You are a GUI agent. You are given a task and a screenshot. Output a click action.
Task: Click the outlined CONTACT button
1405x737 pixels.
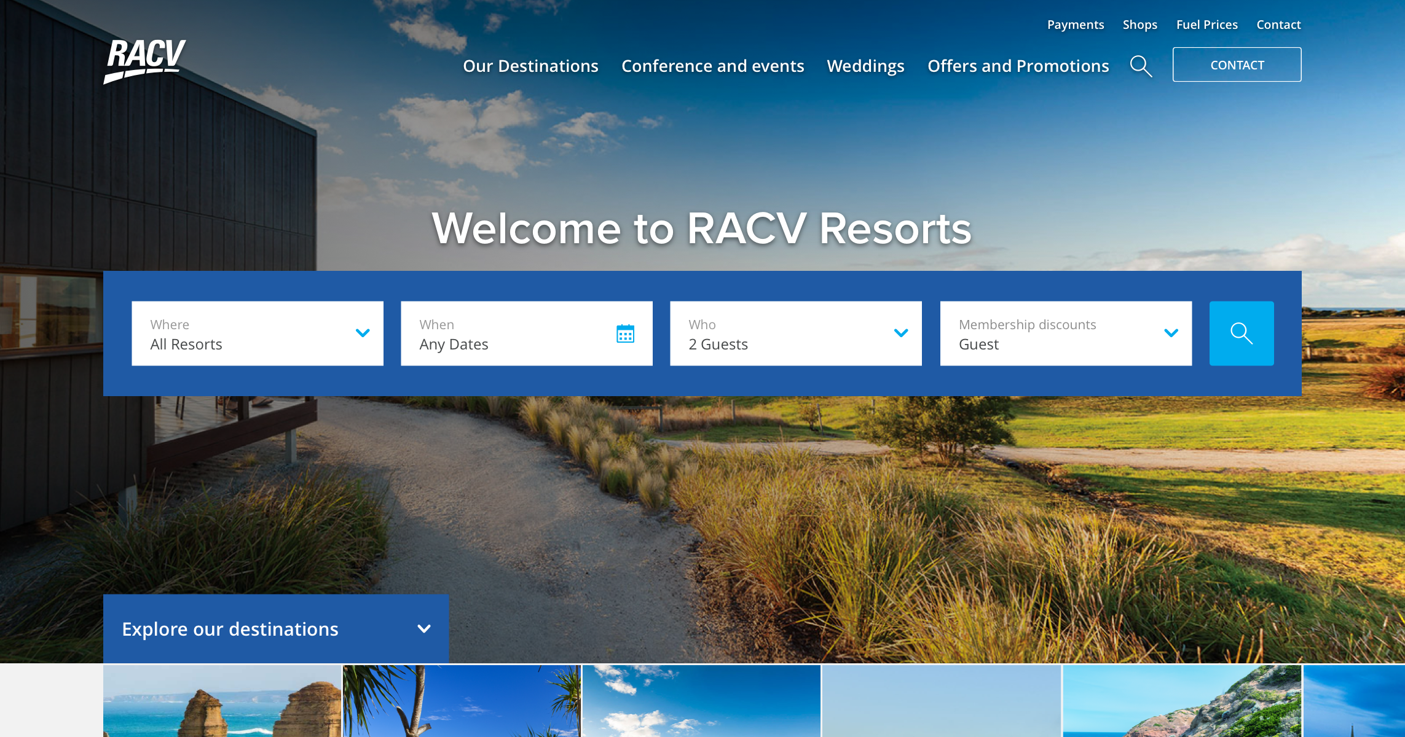pos(1237,64)
